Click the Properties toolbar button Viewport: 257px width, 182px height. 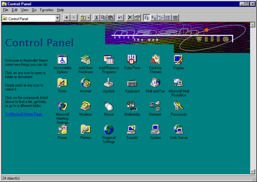[x=137, y=18]
